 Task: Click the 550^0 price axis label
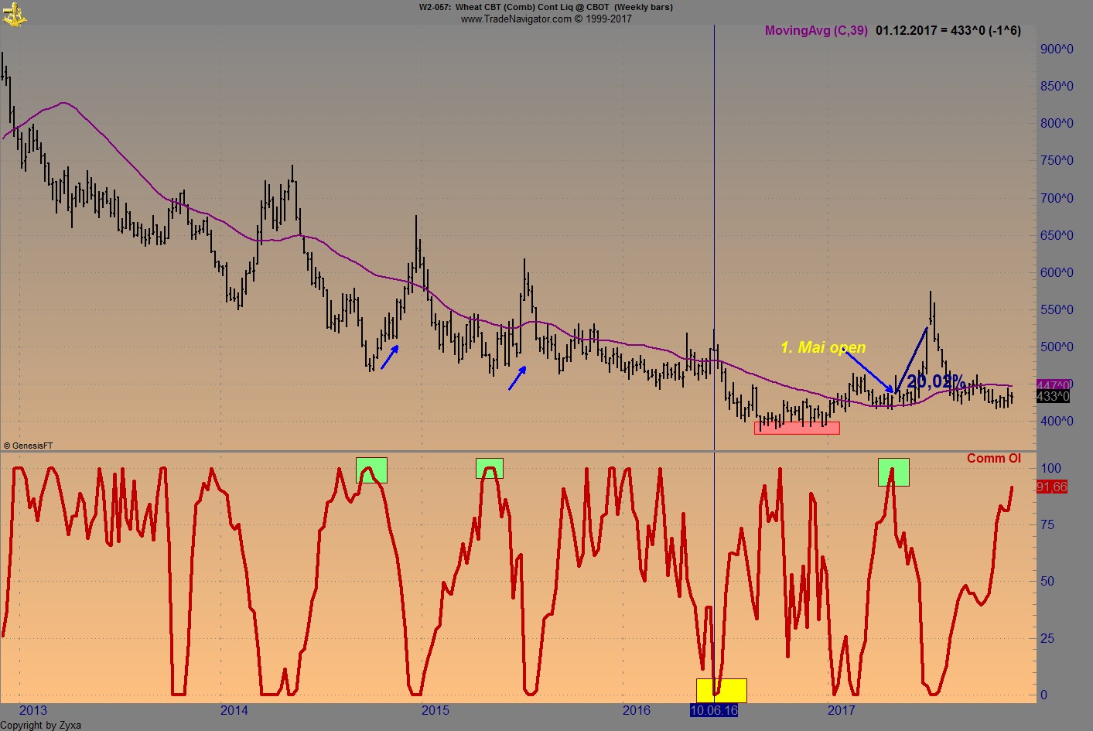1057,309
